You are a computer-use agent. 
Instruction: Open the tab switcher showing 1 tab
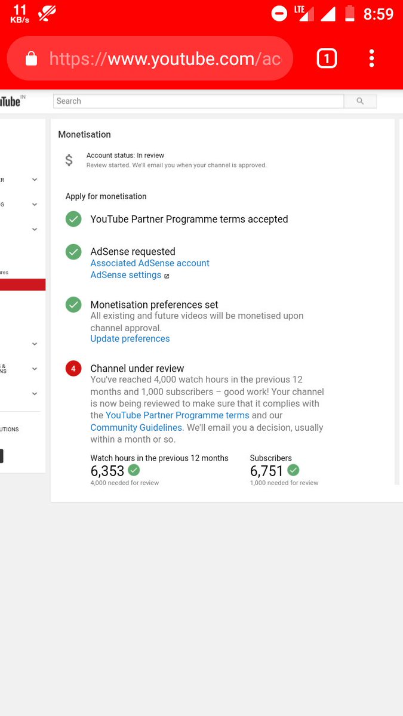coord(327,58)
